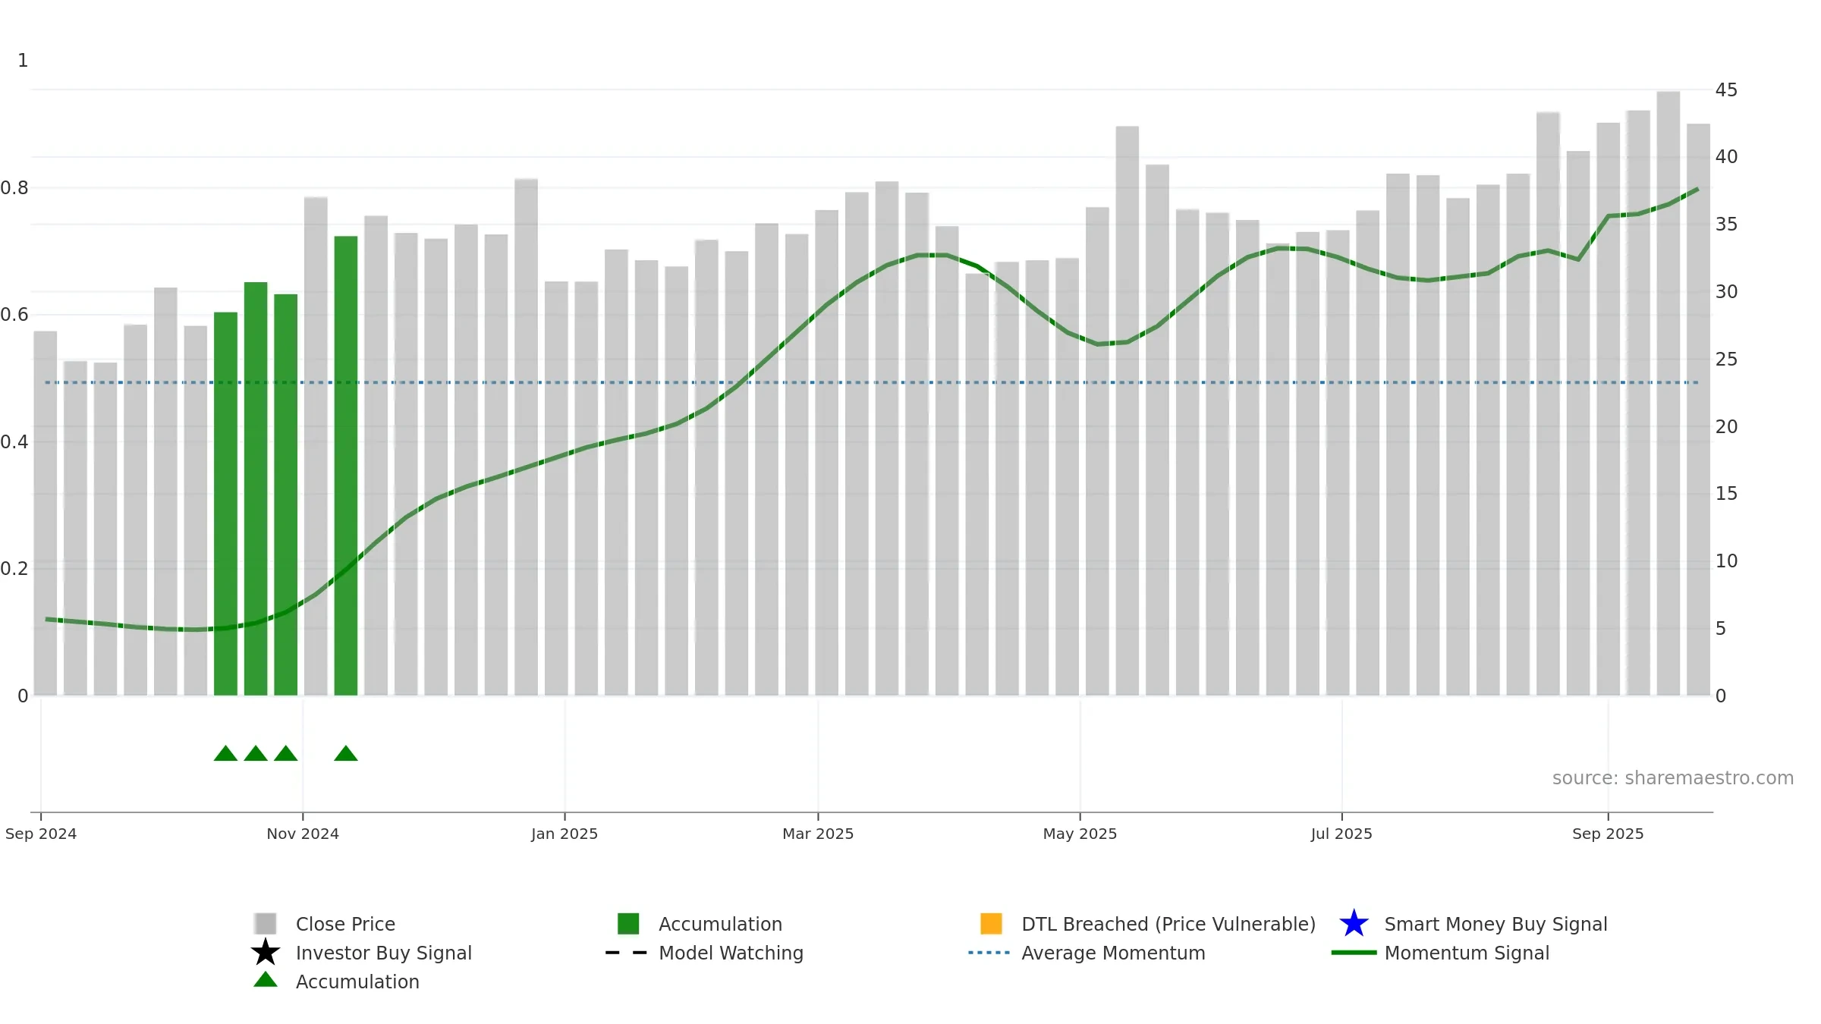Click the Nov 2024 axis label
This screenshot has width=1821, height=1024.
(x=303, y=834)
